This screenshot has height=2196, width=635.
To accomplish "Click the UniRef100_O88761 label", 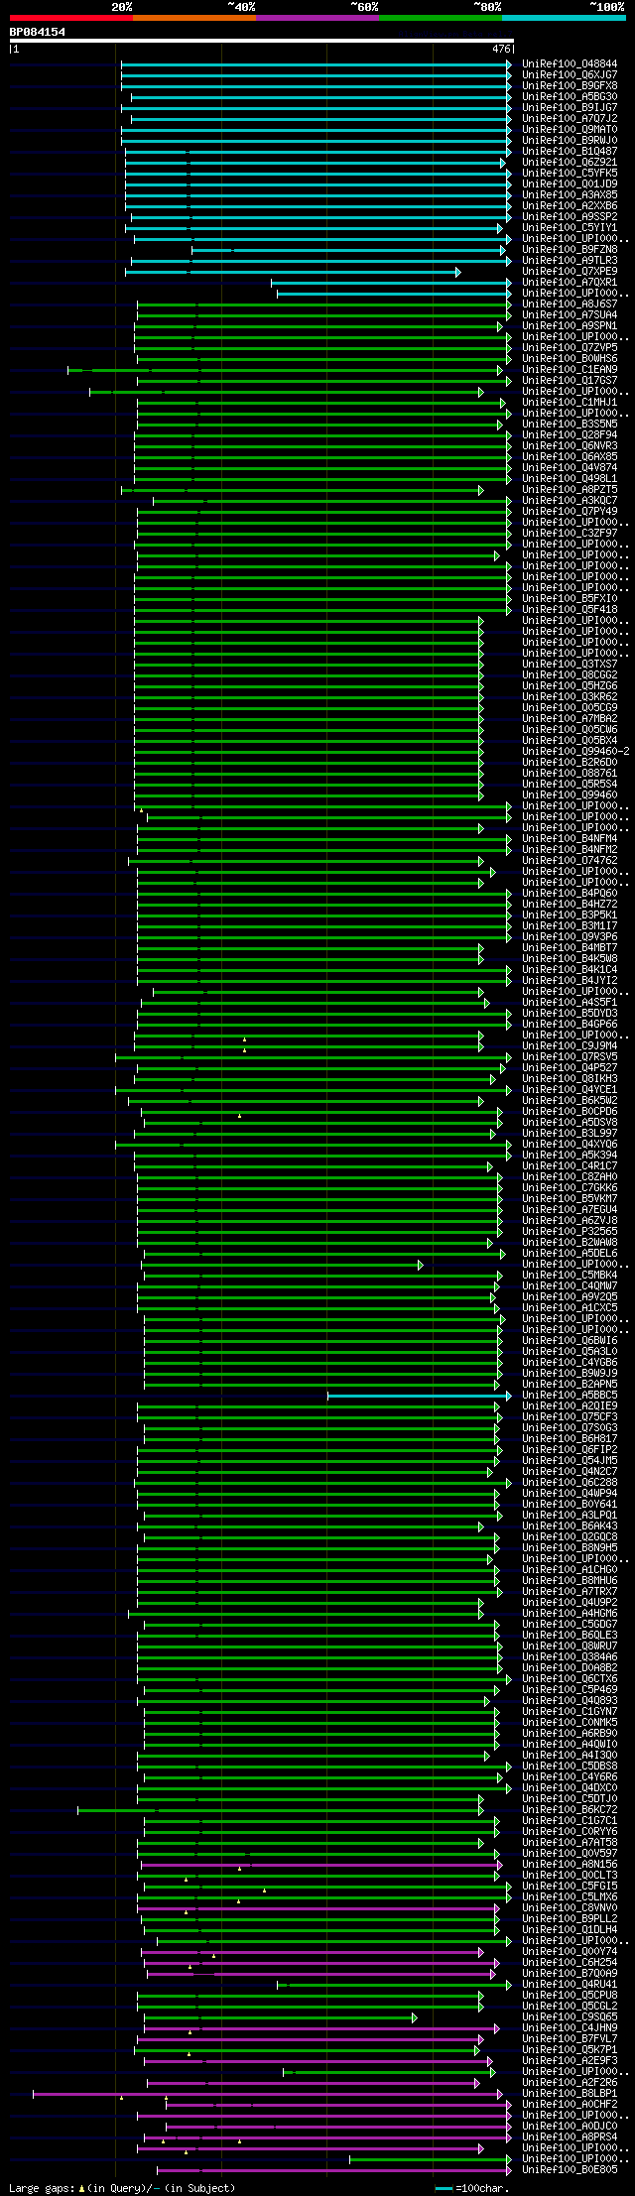I will 570,774.
